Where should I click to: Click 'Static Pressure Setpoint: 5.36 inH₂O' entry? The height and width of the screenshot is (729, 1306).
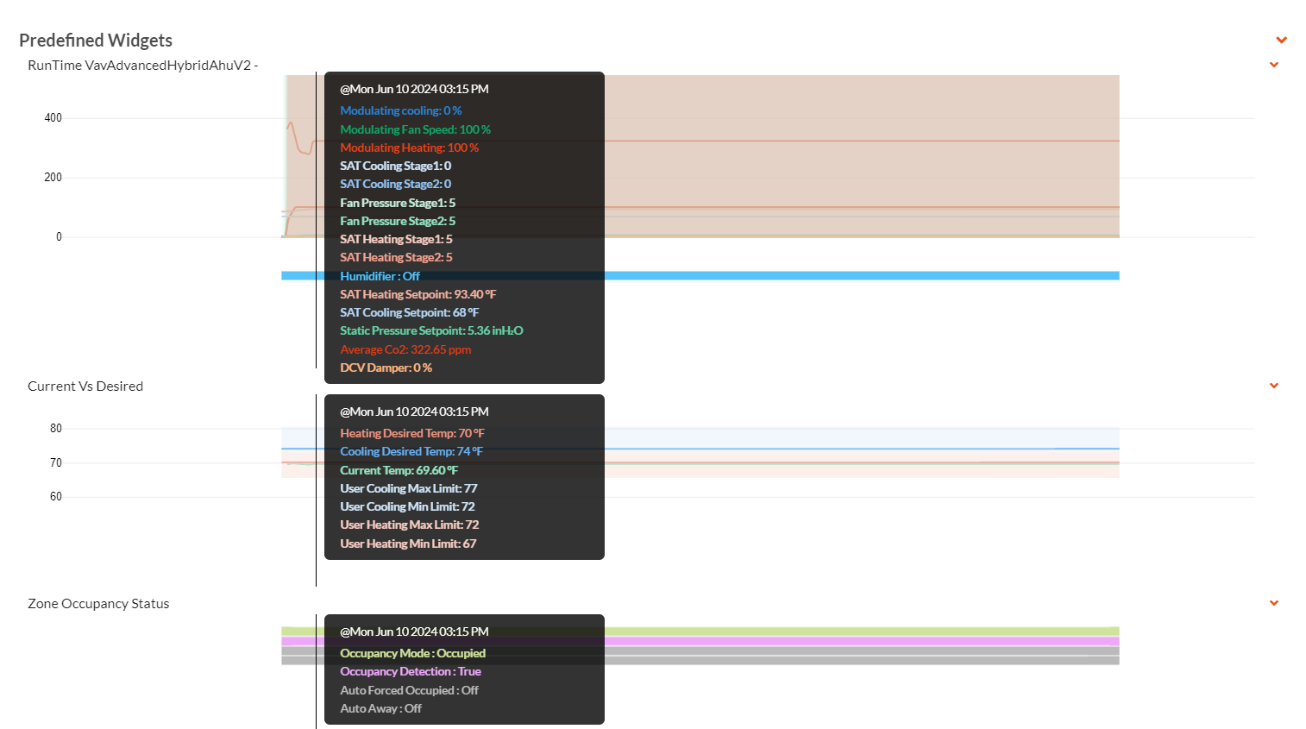pos(431,330)
